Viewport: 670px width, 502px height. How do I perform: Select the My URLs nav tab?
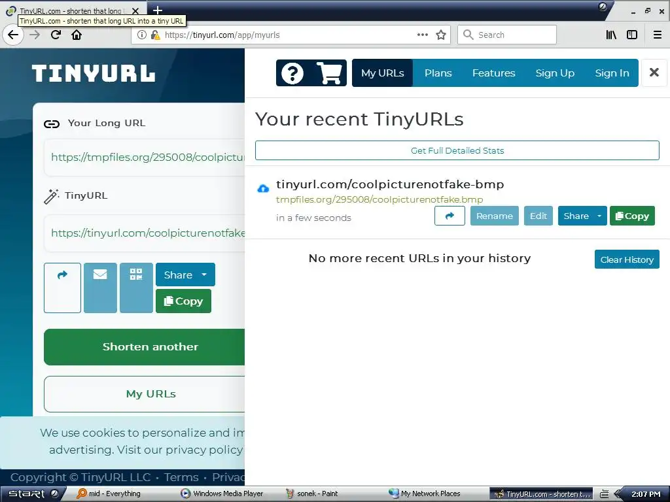(382, 73)
